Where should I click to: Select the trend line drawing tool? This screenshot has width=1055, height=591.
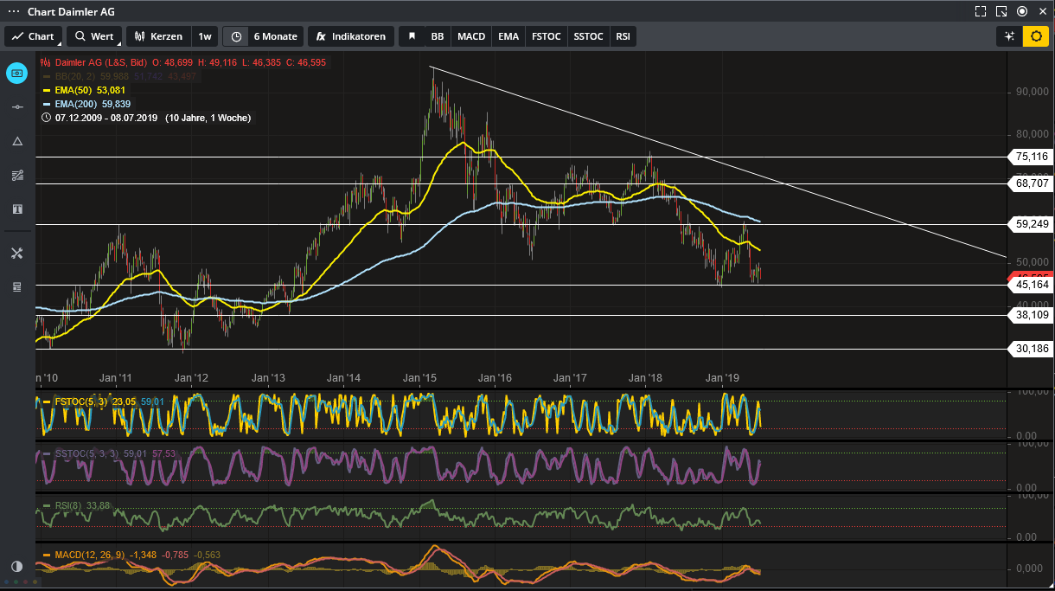[x=16, y=106]
